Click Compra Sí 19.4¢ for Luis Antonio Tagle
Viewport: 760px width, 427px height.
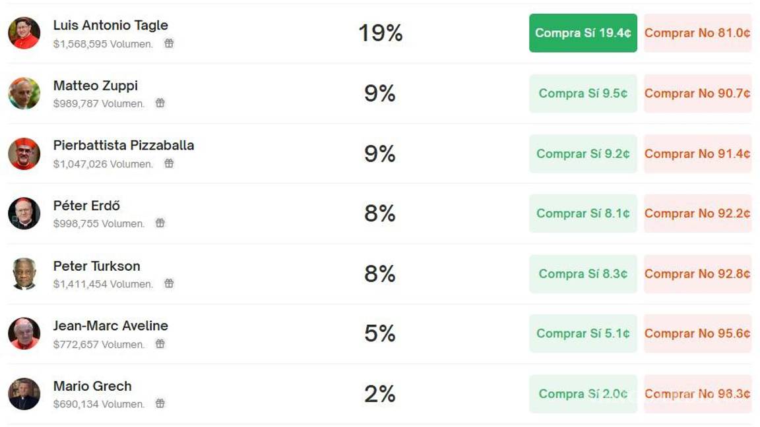583,32
